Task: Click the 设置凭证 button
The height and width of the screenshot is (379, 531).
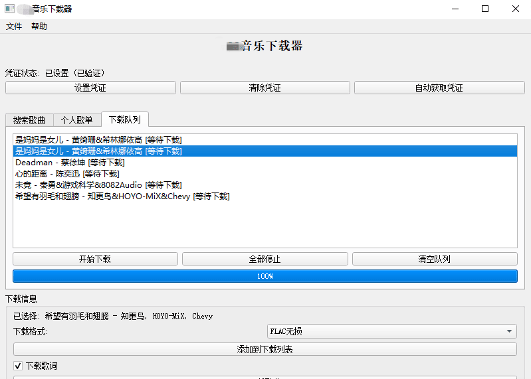Action: 90,88
